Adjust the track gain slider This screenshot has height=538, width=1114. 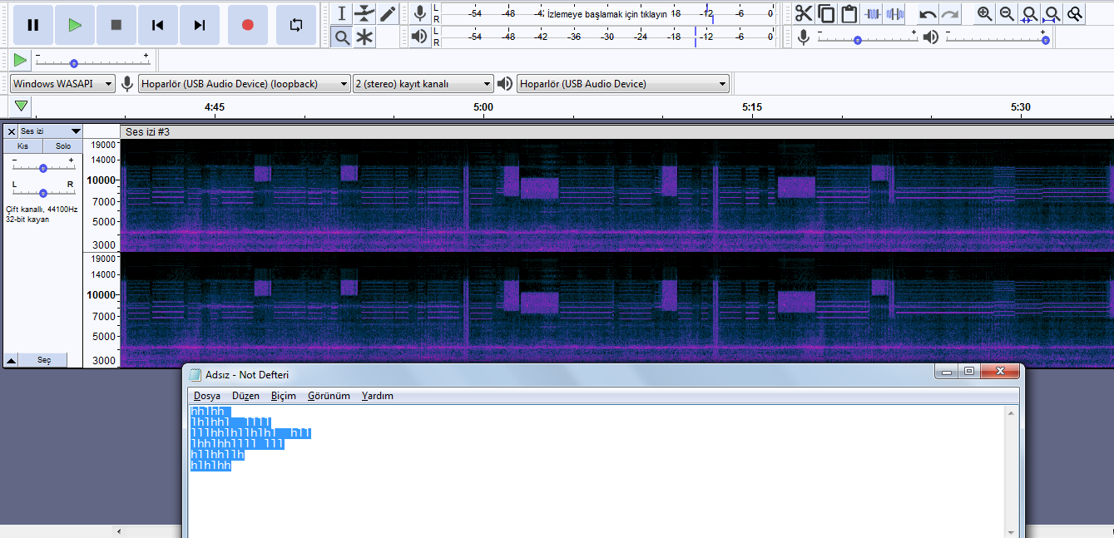42,167
